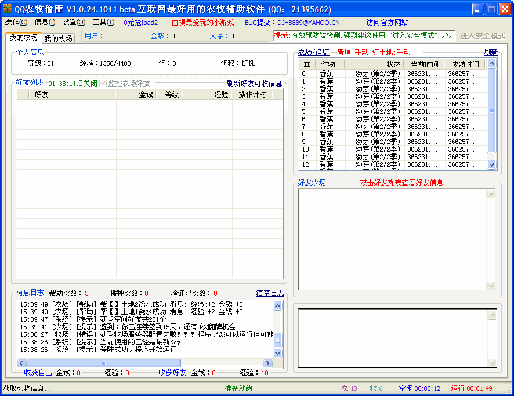This screenshot has height=396, width=514.
Task: Open the 设置(O) menu
Action: tap(74, 22)
